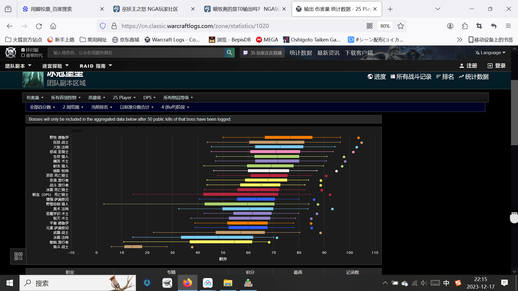Open the 25 Player dropdown
This screenshot has height=291, width=518.
tap(124, 98)
